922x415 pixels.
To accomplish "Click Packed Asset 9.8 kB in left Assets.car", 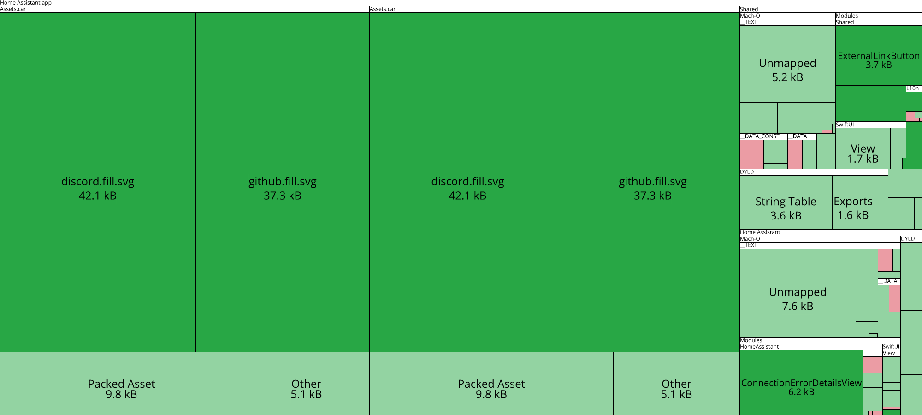I will click(x=121, y=384).
